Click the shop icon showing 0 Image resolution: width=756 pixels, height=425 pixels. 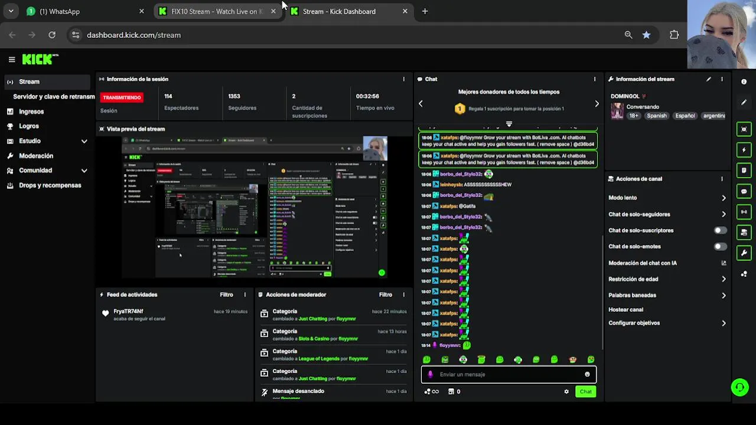click(454, 391)
